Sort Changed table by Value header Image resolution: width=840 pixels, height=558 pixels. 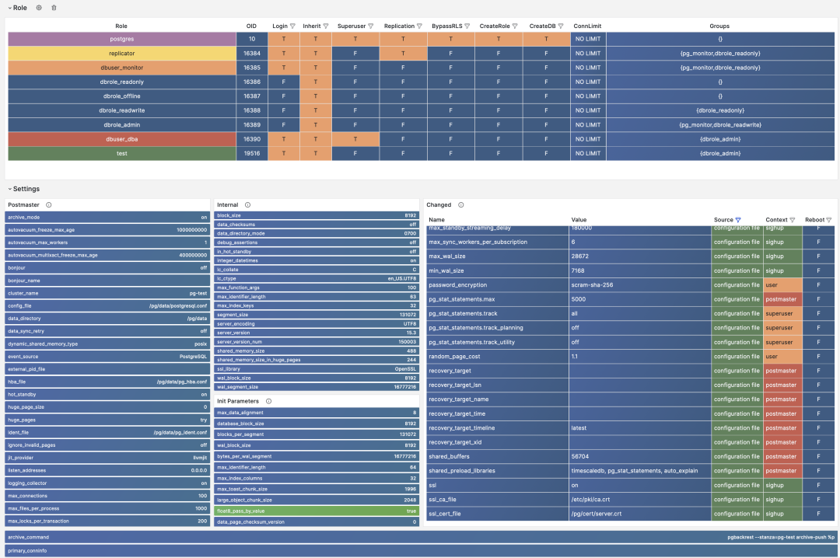click(x=579, y=220)
